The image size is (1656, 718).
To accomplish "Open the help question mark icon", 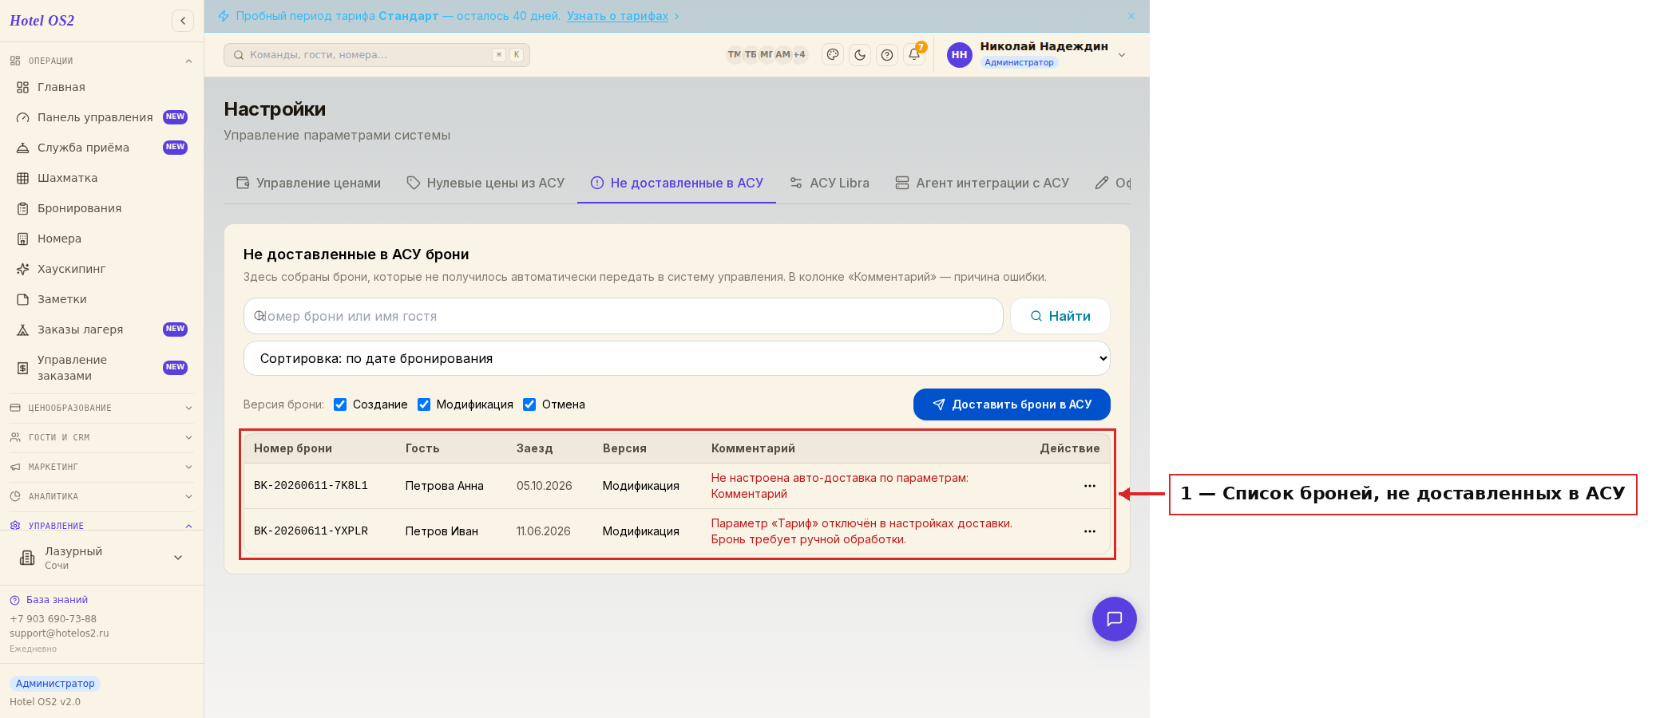I will tap(887, 55).
